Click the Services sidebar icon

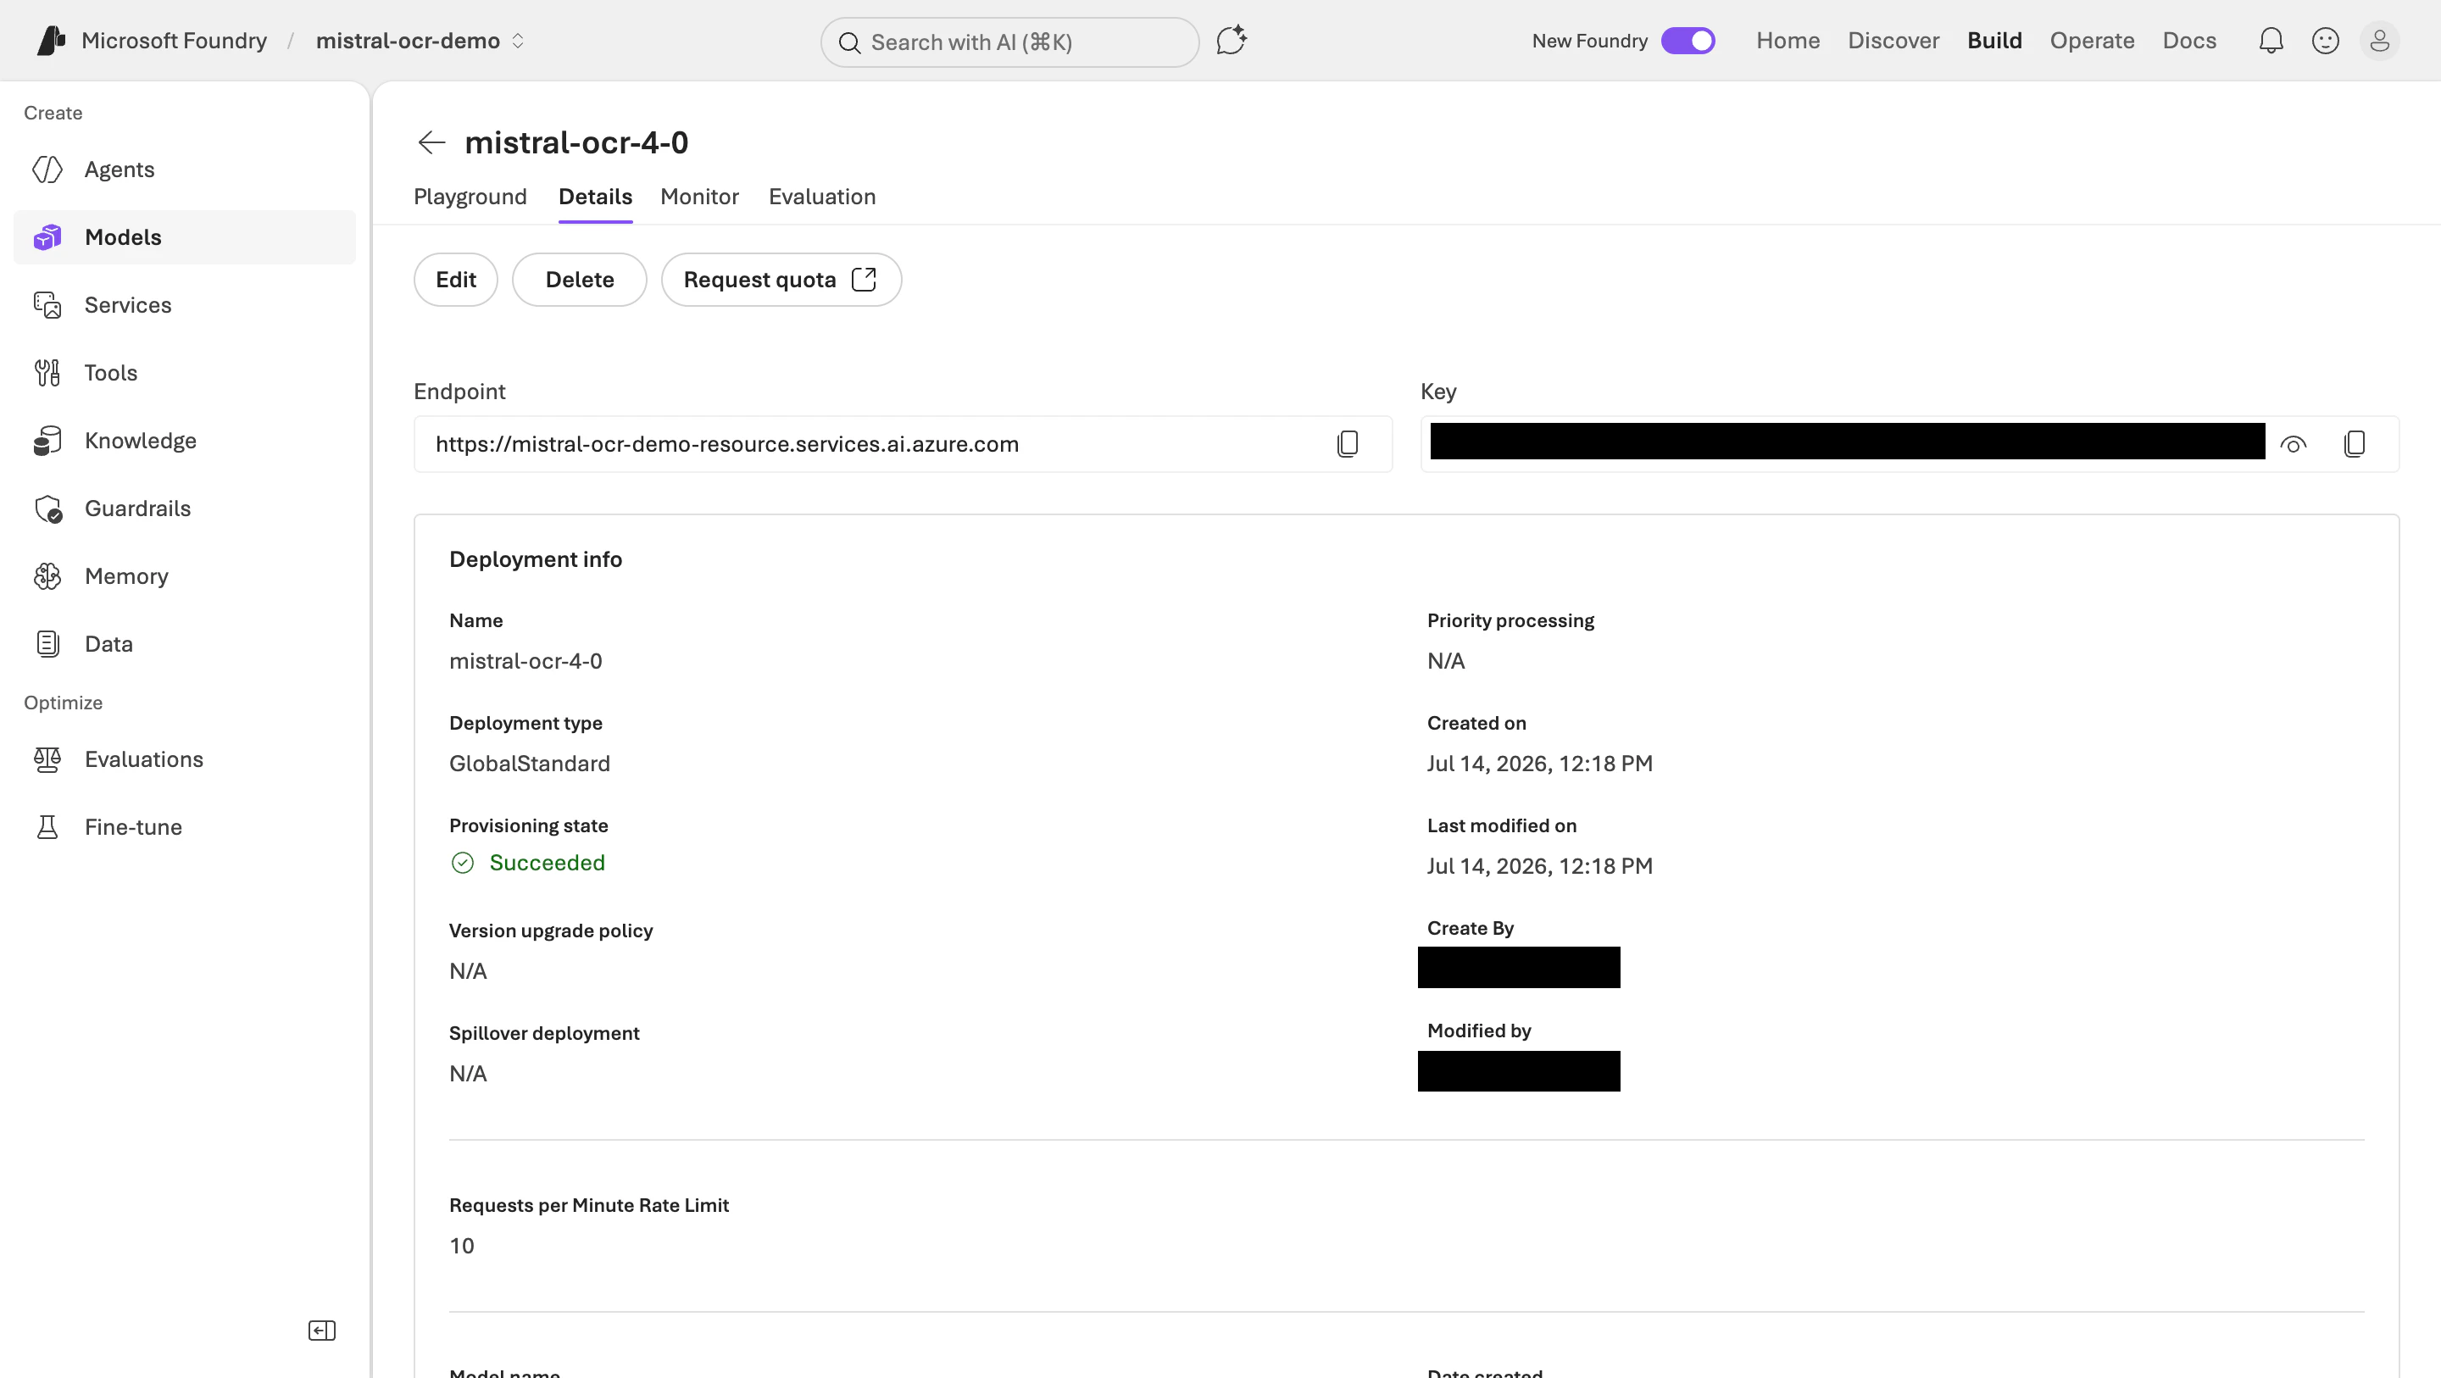point(47,305)
